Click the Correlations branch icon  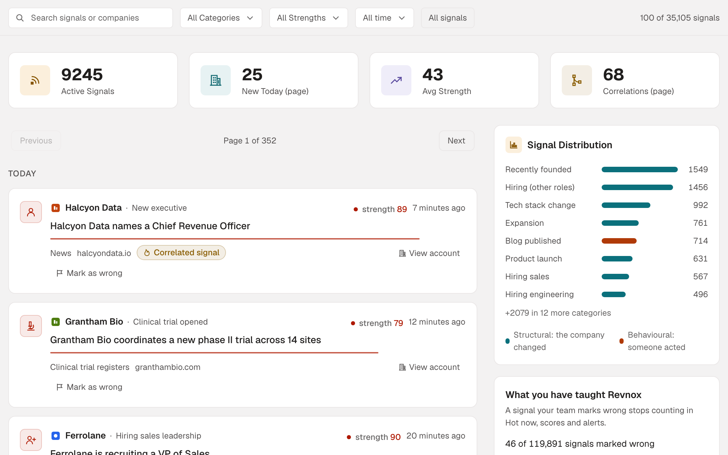tap(577, 80)
